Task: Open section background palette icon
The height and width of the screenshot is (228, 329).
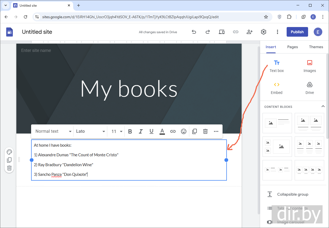Action: [x=9, y=152]
